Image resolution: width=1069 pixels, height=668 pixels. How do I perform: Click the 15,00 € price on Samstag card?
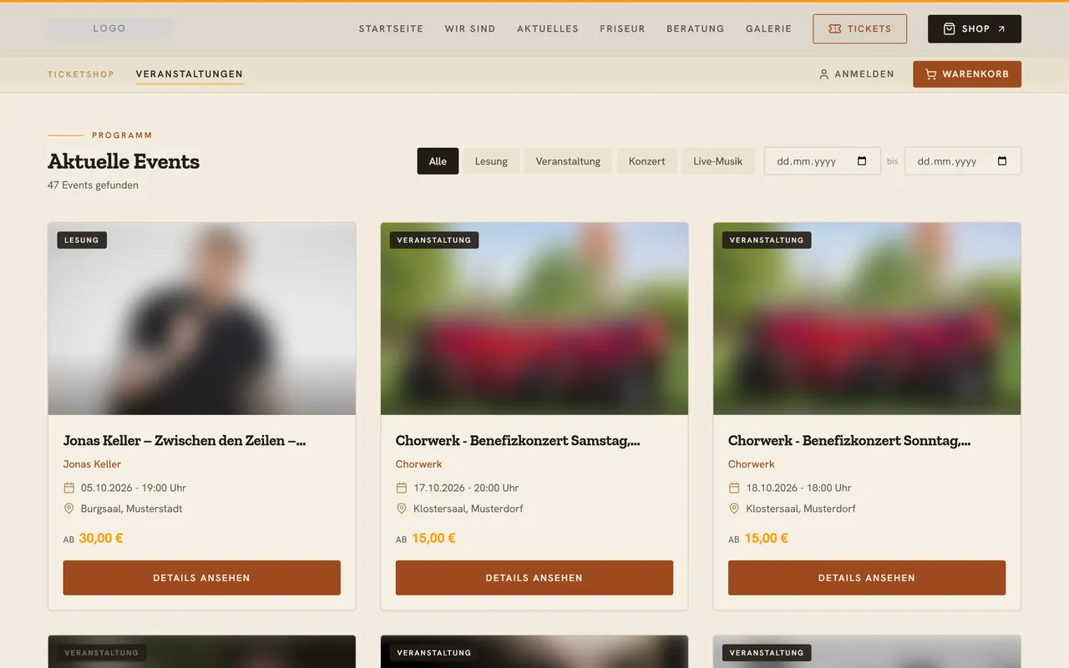[x=433, y=539]
